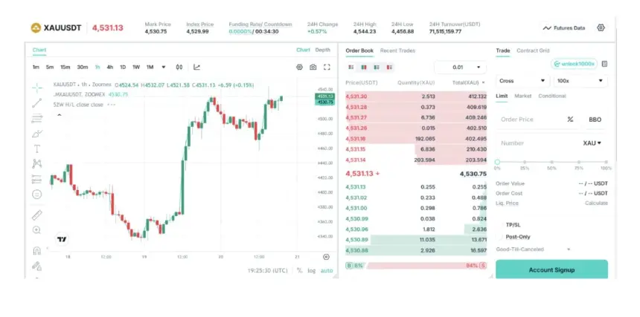Open Futures Data
Image resolution: width=640 pixels, height=317 pixels.
(565, 28)
